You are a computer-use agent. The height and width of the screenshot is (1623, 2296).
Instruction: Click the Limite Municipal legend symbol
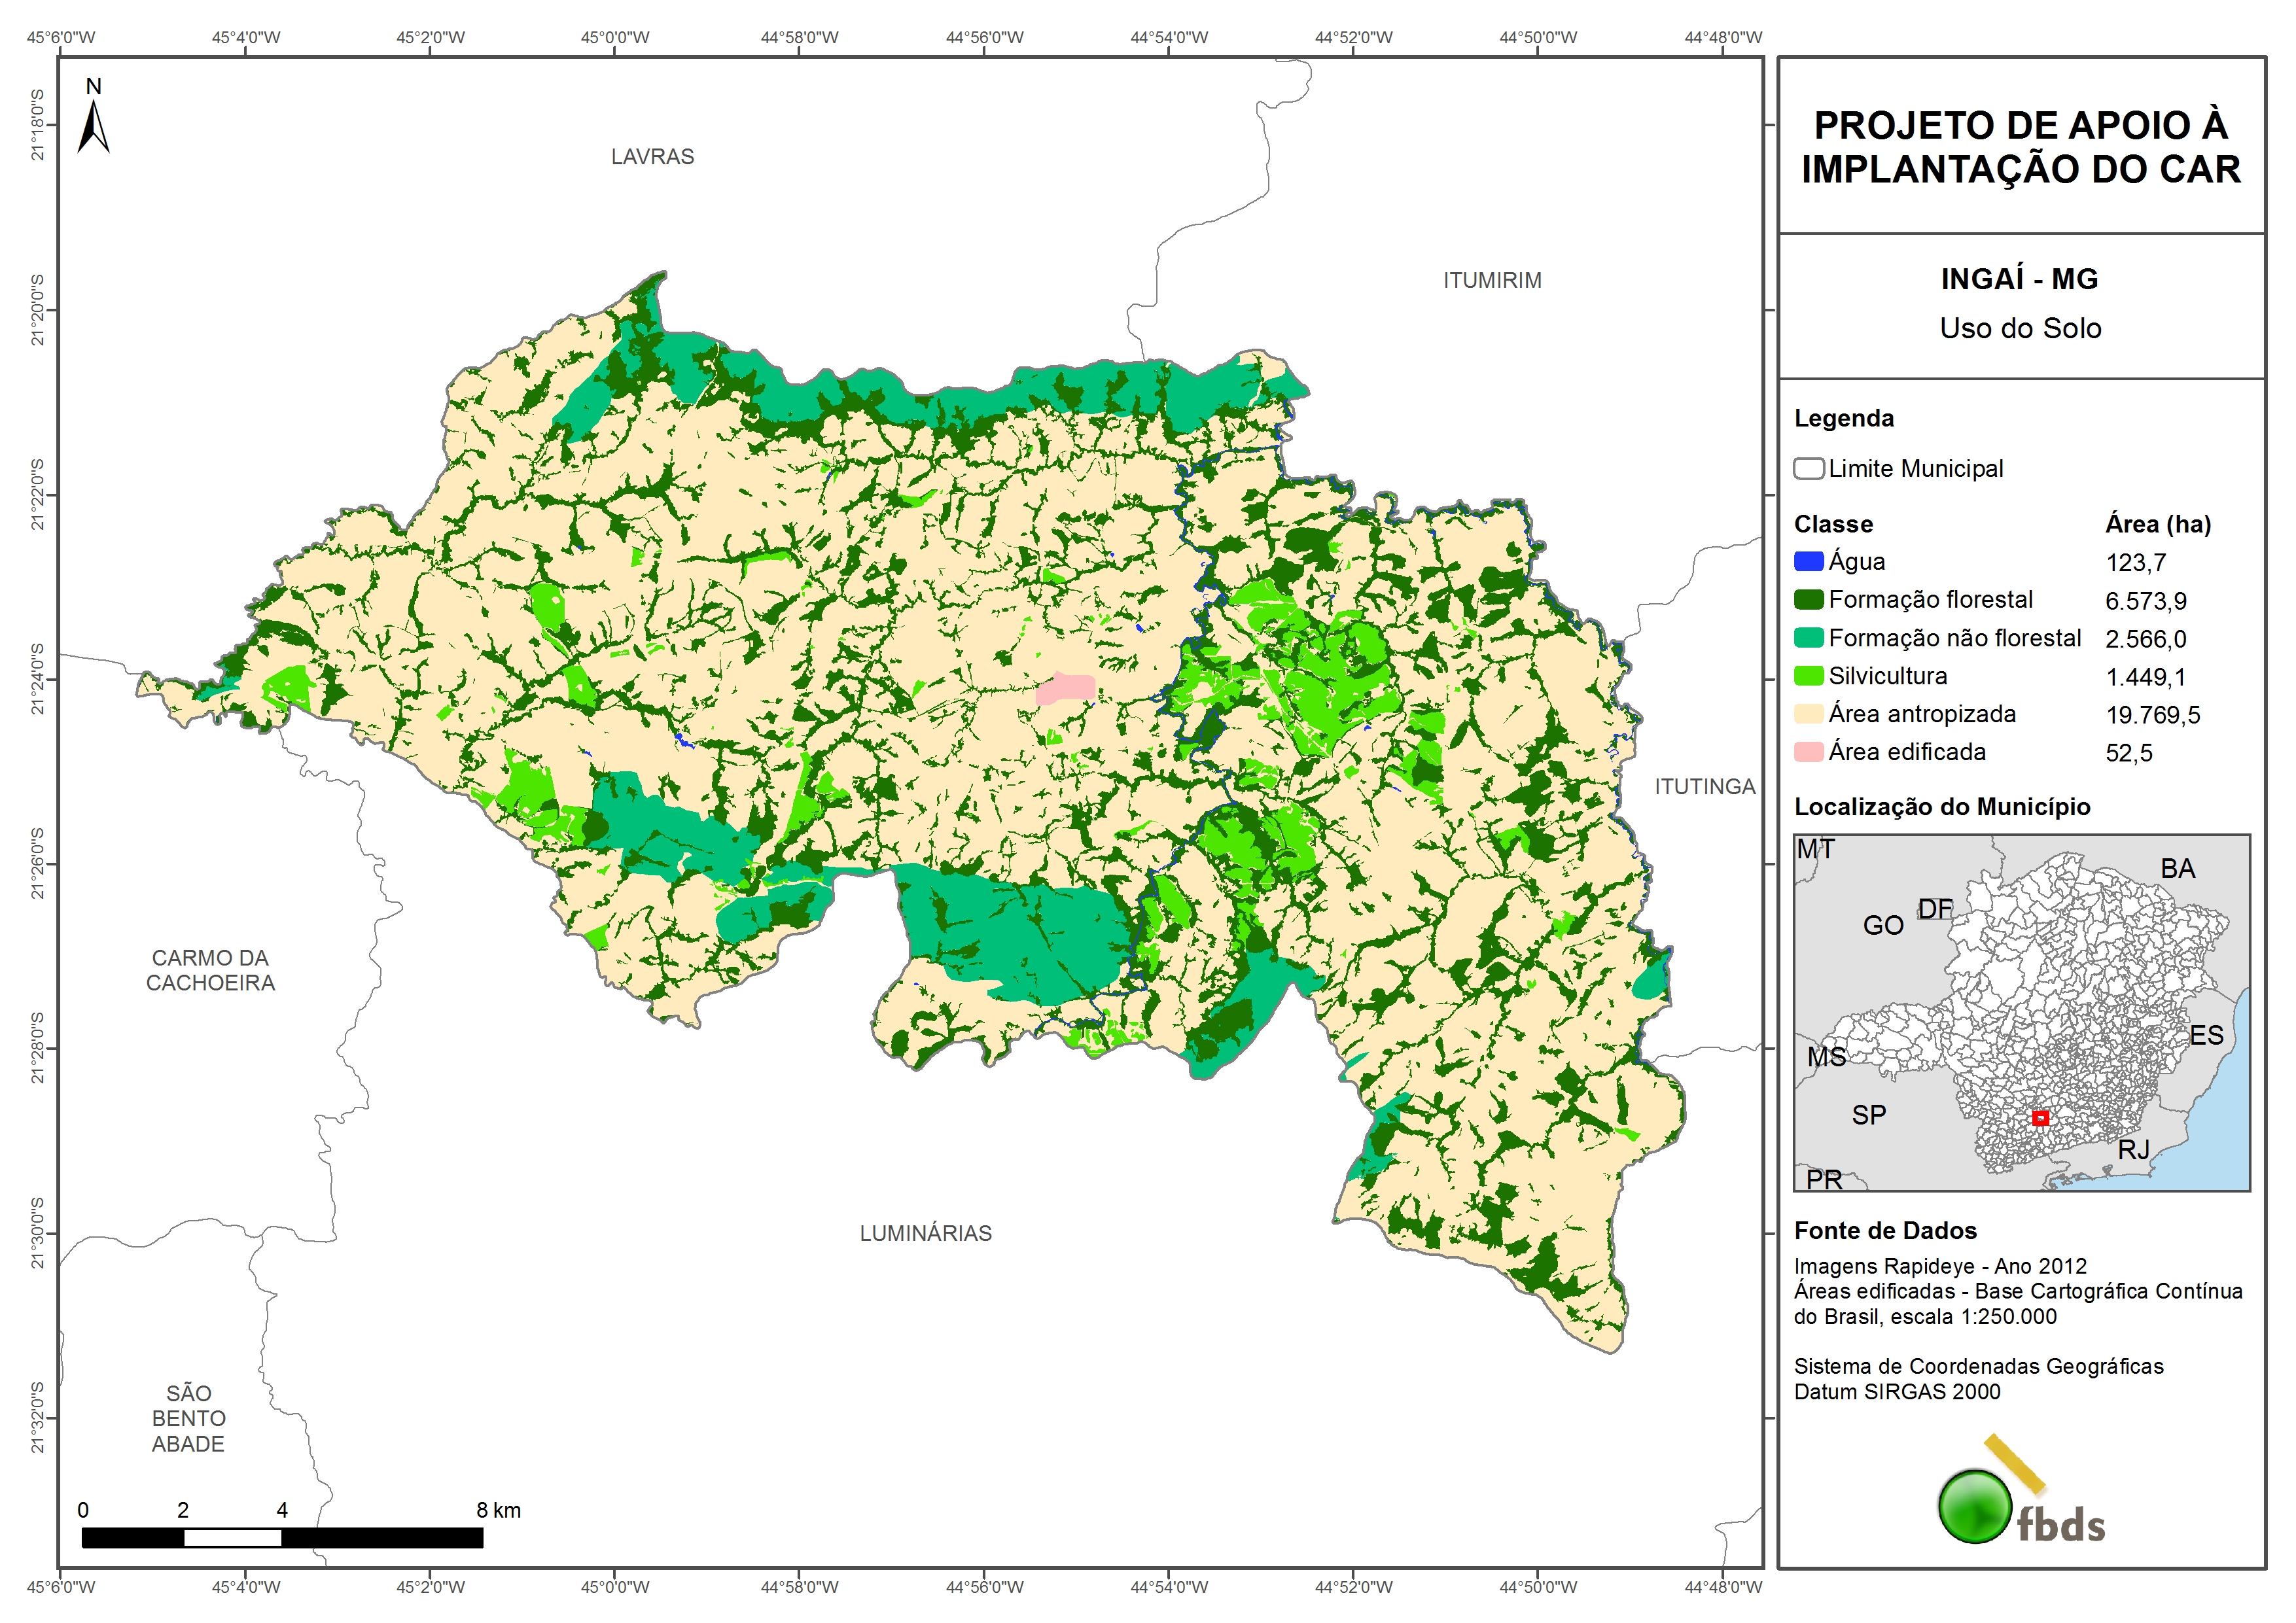coord(1808,469)
